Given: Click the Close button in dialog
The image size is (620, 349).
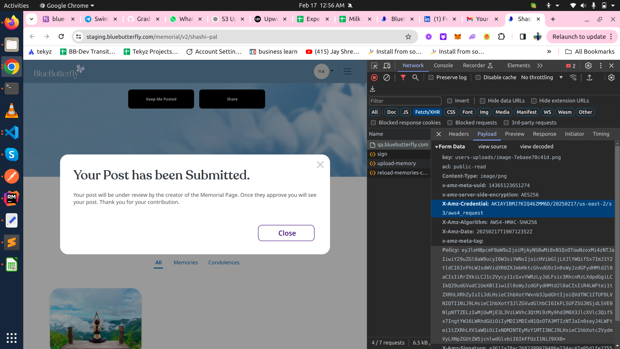Looking at the screenshot, I should pyautogui.click(x=286, y=233).
